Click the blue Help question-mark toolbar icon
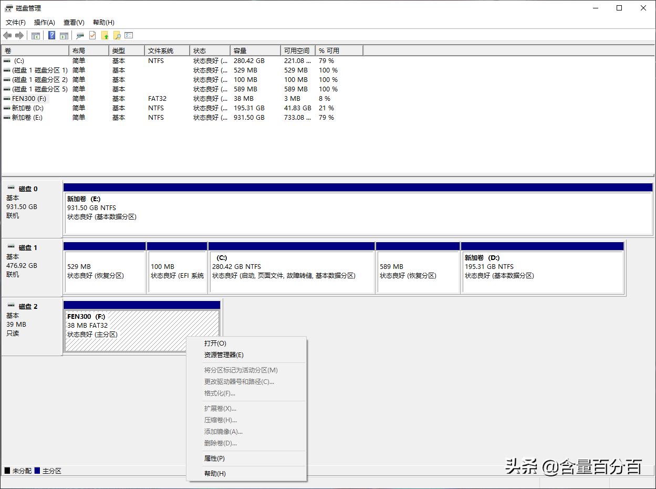Viewport: 656px width, 489px height. coord(51,35)
